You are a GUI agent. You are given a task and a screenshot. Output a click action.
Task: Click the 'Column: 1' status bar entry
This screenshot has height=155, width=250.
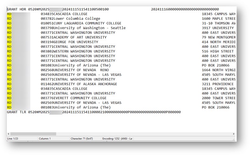[x=45, y=139]
